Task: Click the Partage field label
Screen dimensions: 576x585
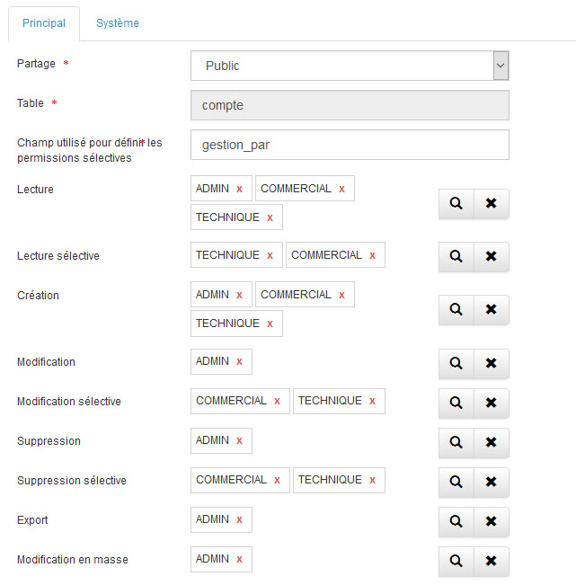Action: coord(36,64)
